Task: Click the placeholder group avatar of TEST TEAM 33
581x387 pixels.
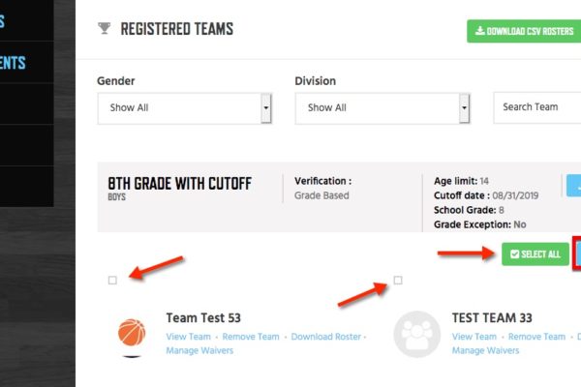Action: click(417, 334)
